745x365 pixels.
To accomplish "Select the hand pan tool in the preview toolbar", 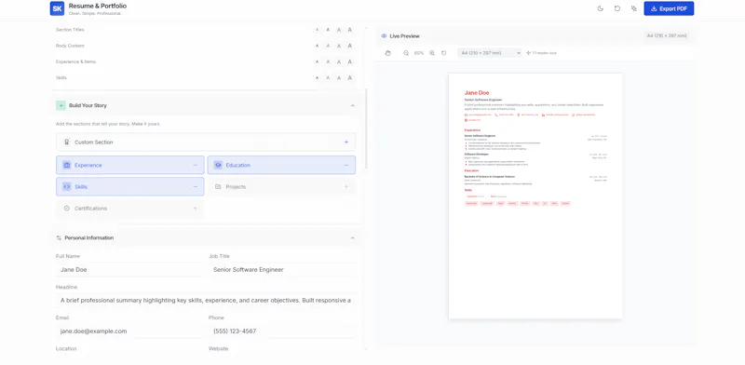I will click(387, 53).
